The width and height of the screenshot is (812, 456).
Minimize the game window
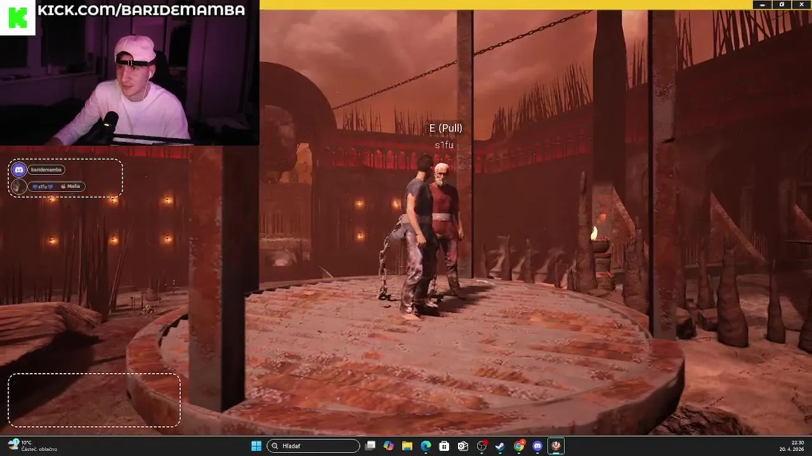[763, 4]
